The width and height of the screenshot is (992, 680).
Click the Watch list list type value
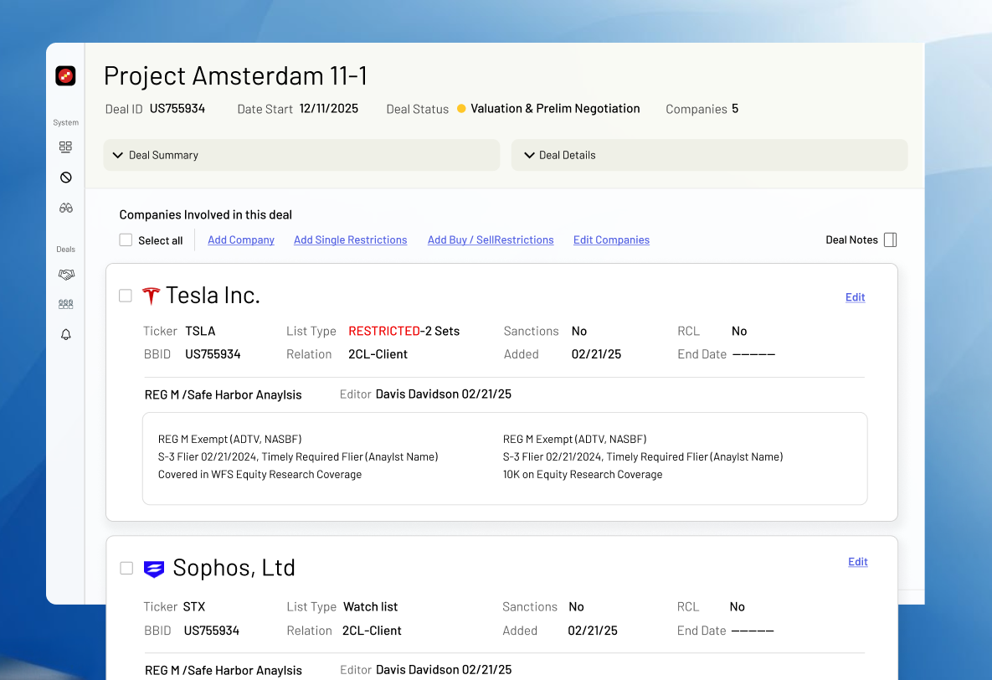point(370,606)
